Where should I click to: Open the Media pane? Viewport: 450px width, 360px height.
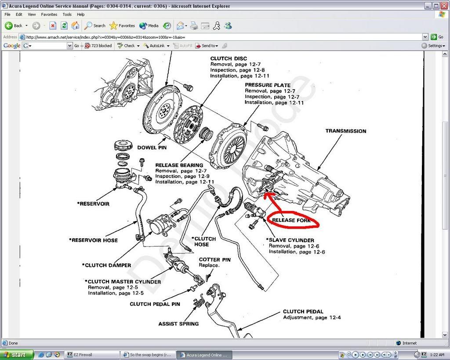coord(149,26)
